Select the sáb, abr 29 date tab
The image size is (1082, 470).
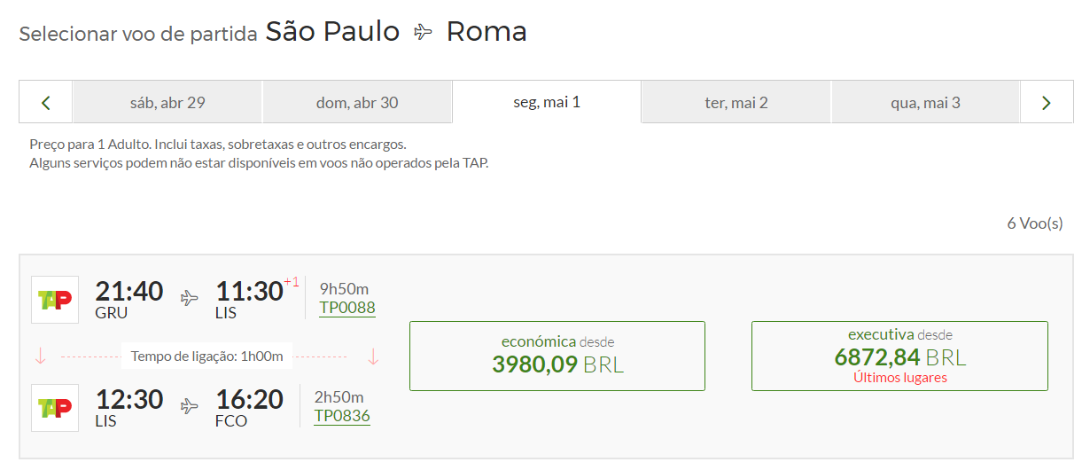(167, 103)
